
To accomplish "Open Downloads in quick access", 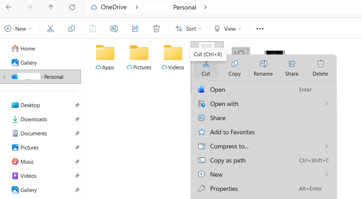I will point(29,119).
